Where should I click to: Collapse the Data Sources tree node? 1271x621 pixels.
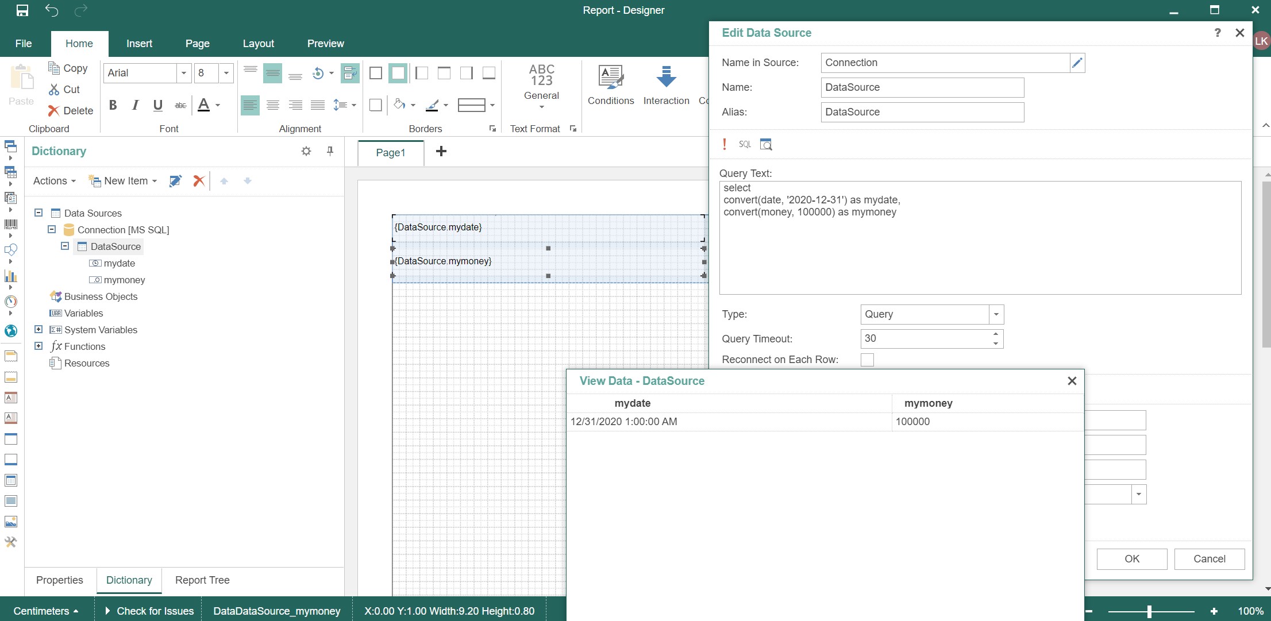pos(38,213)
